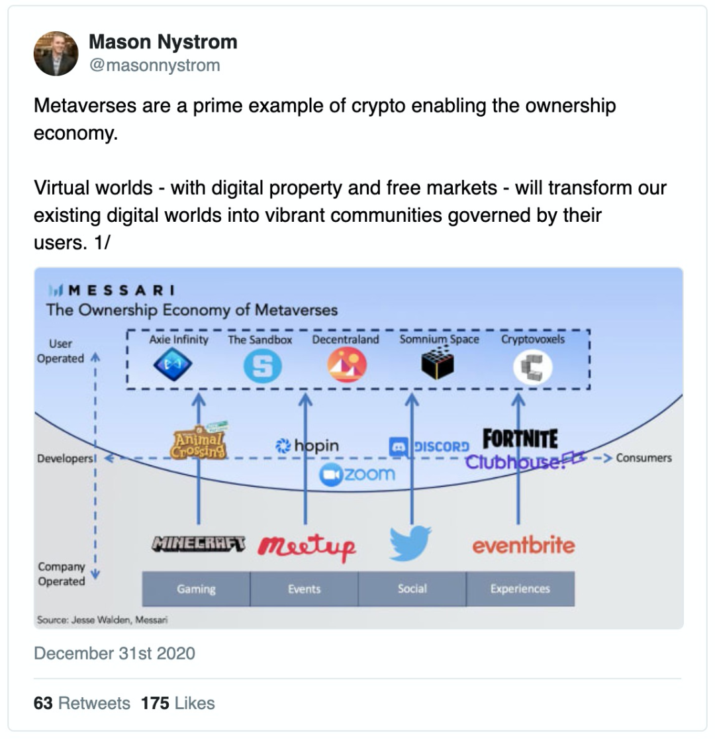Screen dimensions: 715x739
Task: Open the December 31st 2020 timestamp
Action: coord(115,654)
